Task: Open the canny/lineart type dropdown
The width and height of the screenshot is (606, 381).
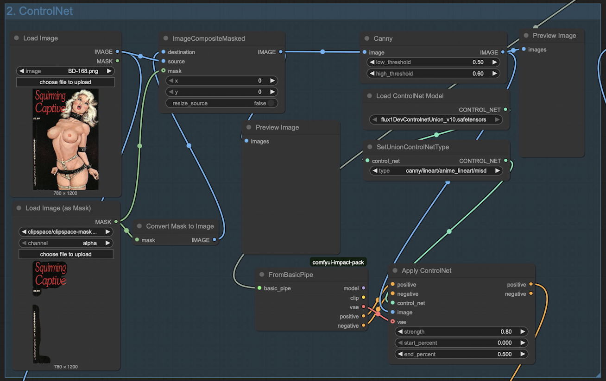Action: click(x=435, y=171)
